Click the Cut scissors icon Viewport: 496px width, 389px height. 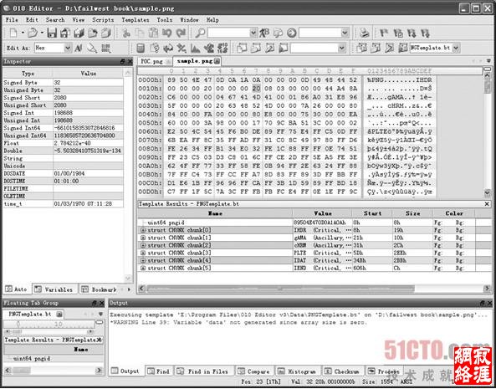click(x=126, y=33)
